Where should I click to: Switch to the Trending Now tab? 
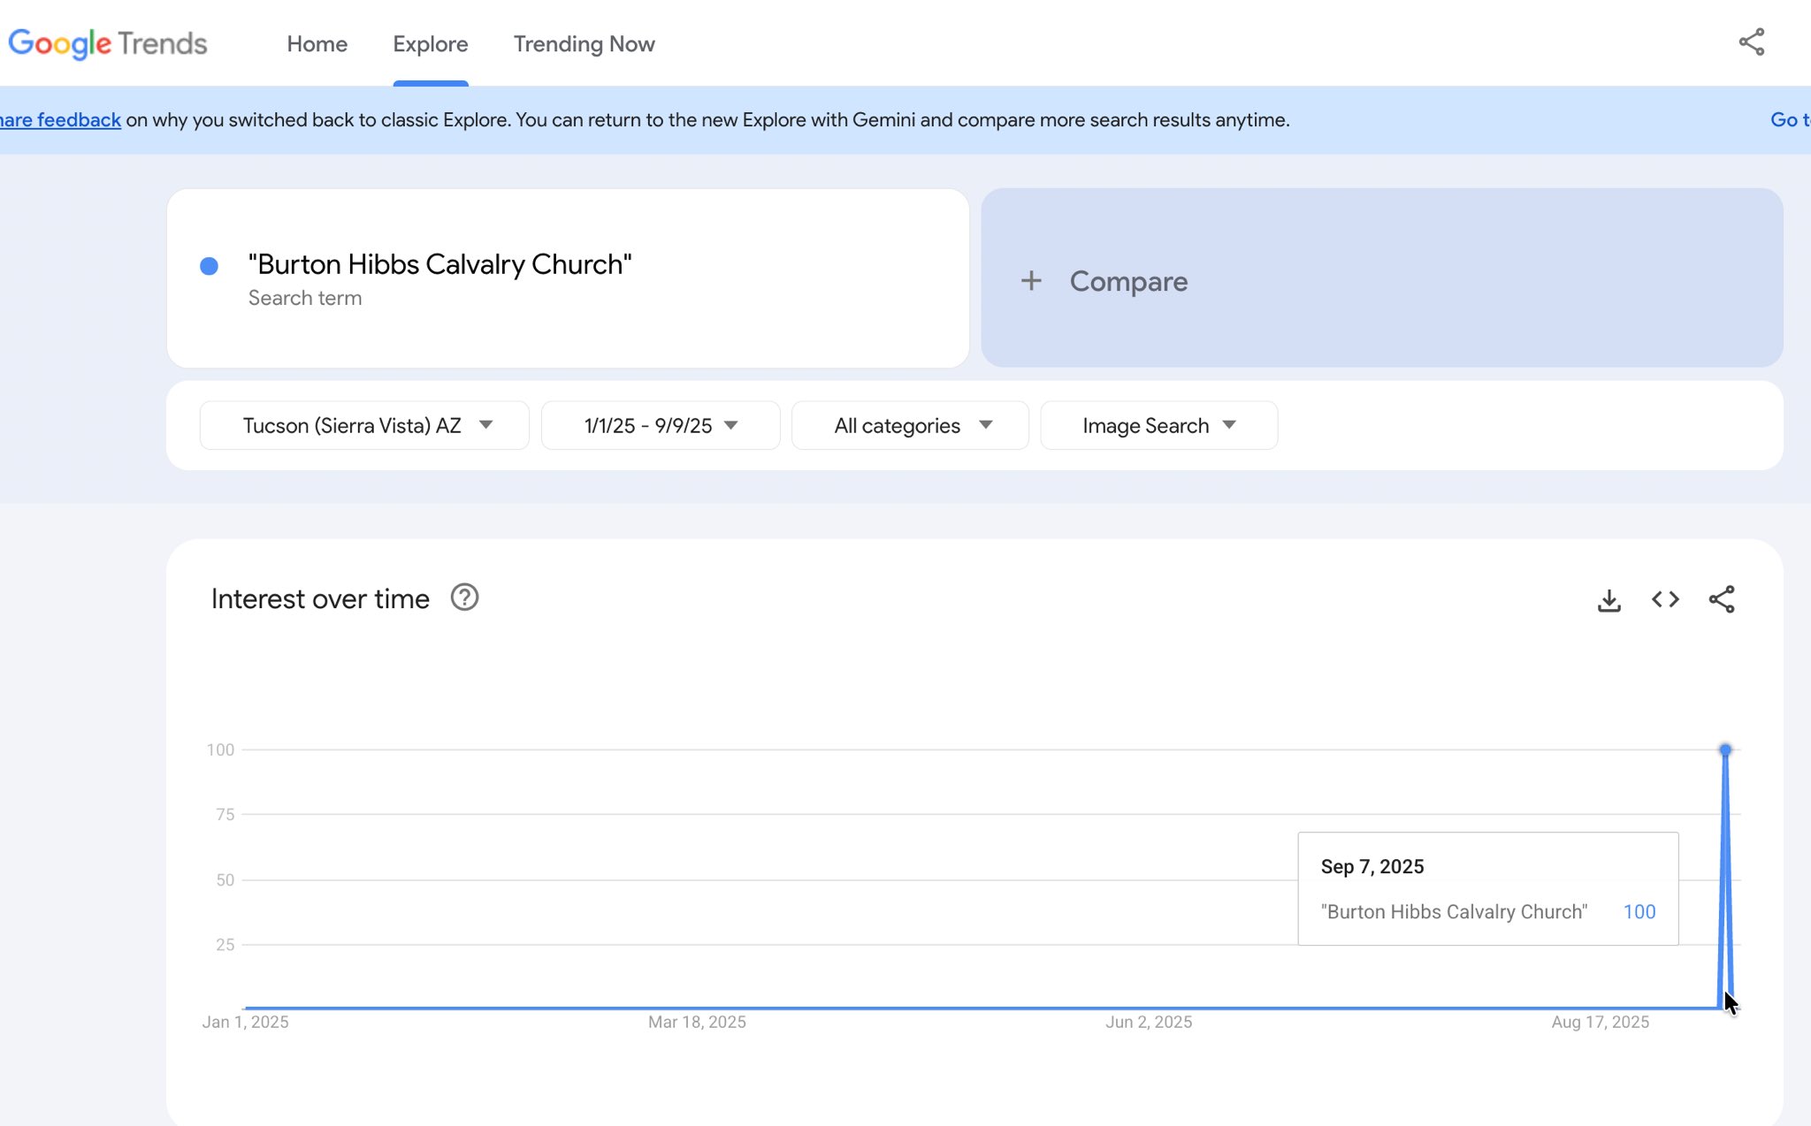584,44
